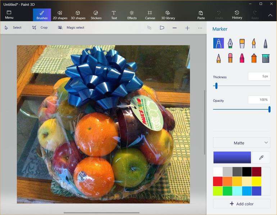
Task: Zoom out with the minus button
Action: click(x=174, y=28)
